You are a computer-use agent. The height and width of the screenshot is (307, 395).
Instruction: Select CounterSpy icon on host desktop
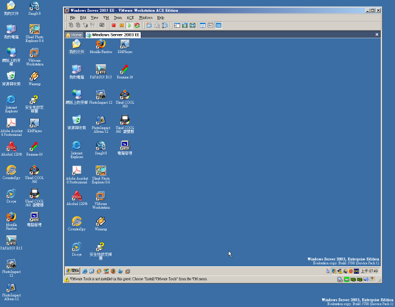(x=11, y=172)
